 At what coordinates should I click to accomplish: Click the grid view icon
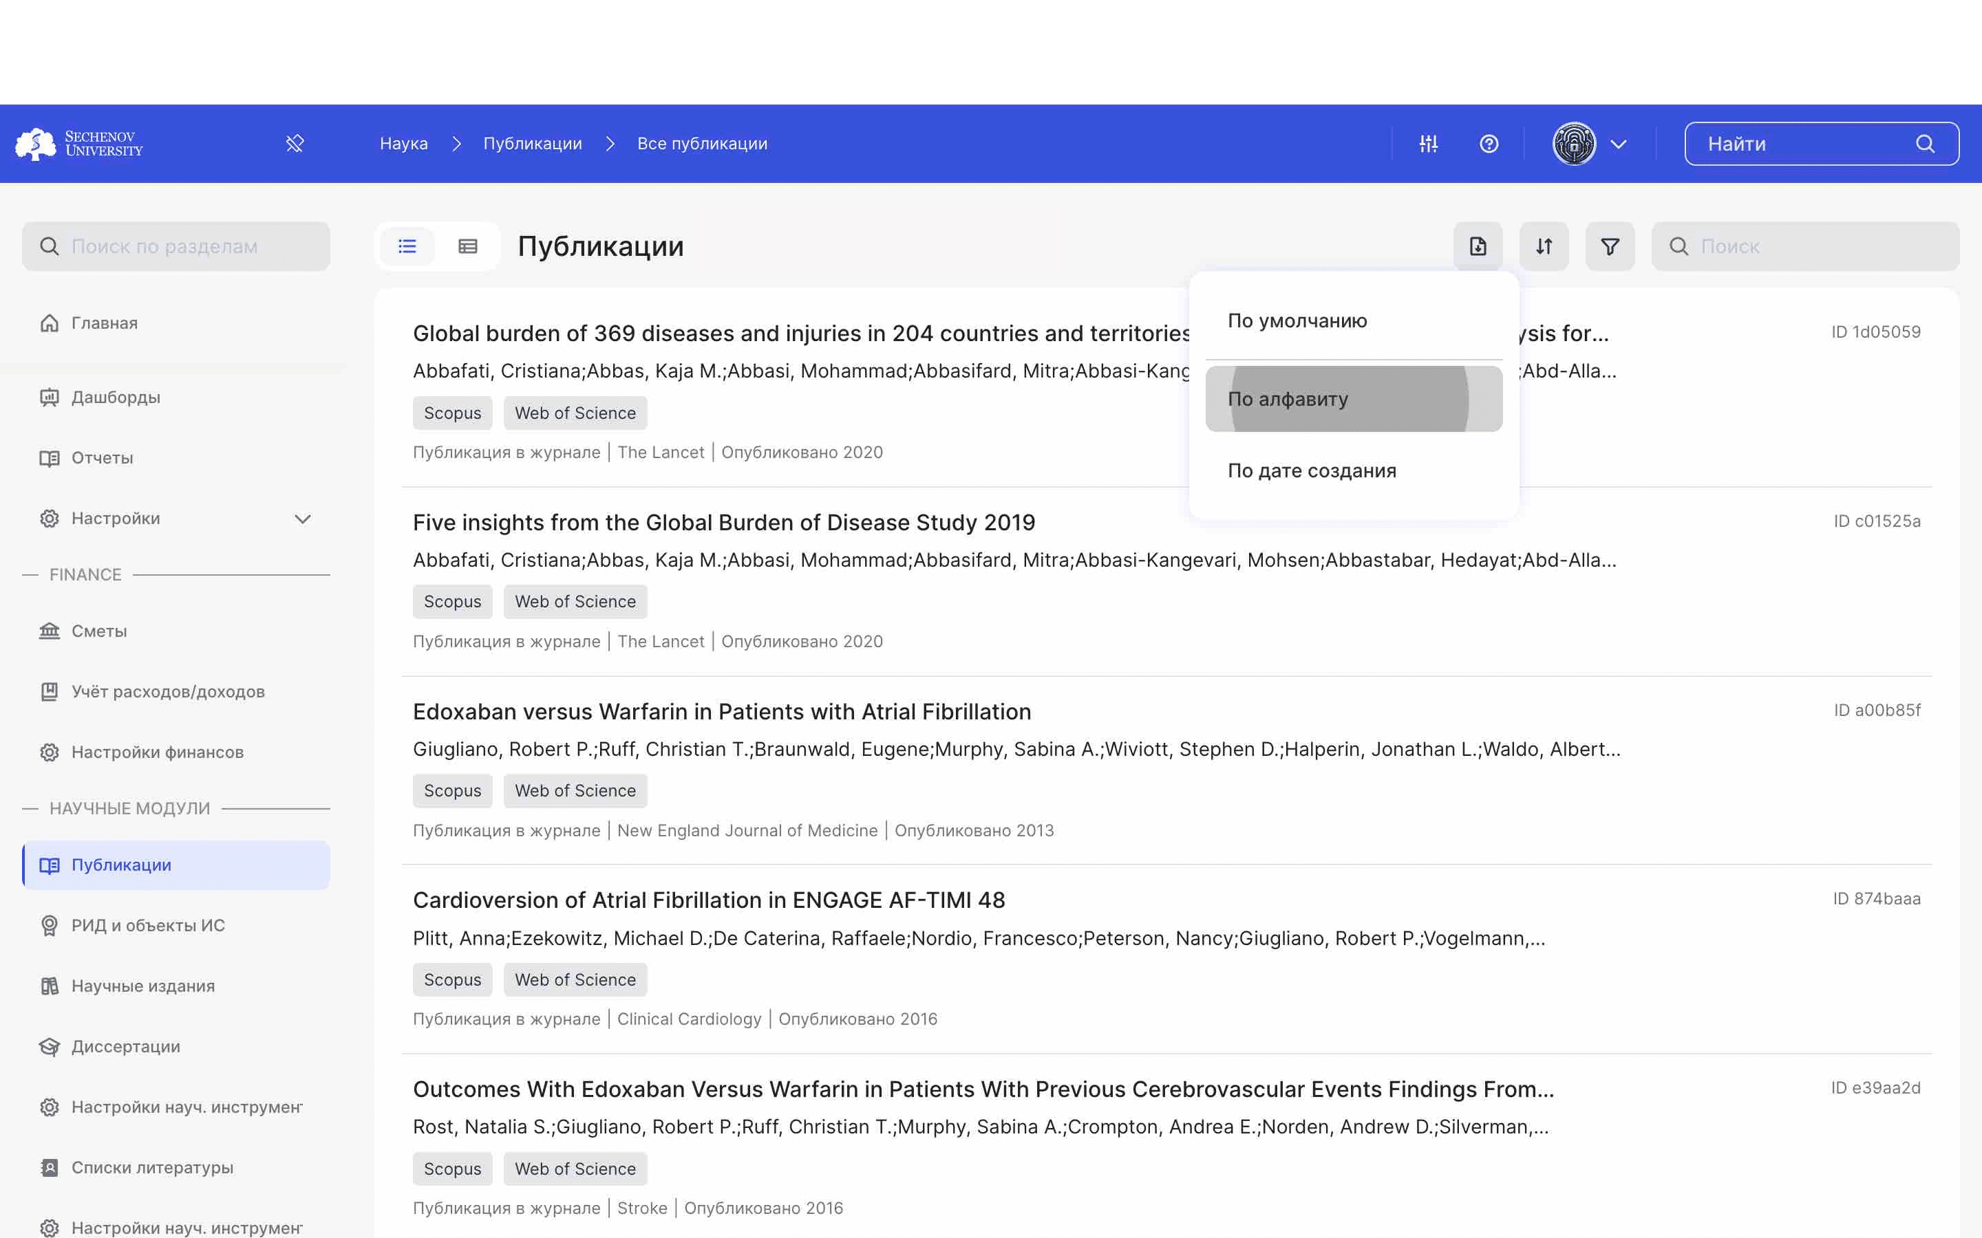click(467, 246)
